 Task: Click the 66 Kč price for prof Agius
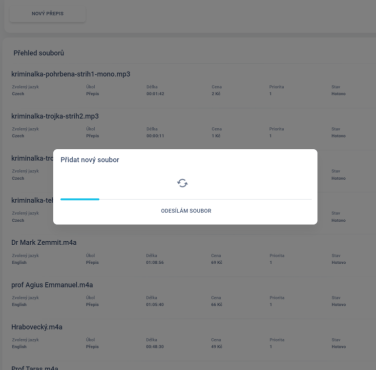(x=216, y=304)
